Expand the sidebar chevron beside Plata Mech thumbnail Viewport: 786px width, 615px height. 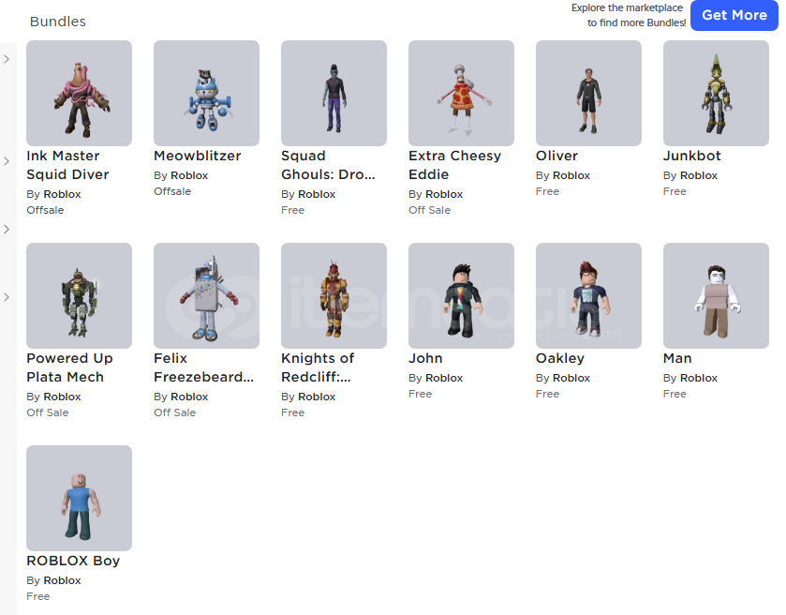coord(7,297)
